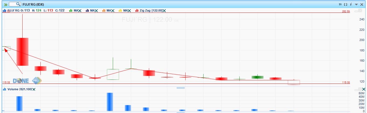The height and width of the screenshot is (113, 367).
Task: Click the orange MA indicator icon
Action: pyautogui.click(x=104, y=10)
